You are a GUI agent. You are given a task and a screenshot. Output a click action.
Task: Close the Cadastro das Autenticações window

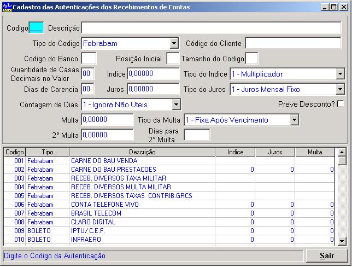click(x=344, y=7)
